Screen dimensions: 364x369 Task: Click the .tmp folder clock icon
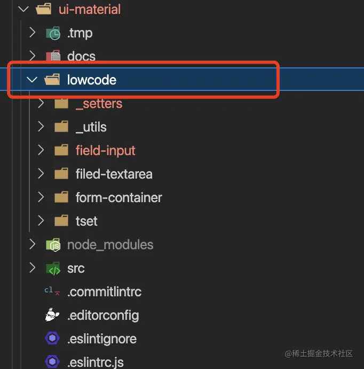pyautogui.click(x=53, y=33)
